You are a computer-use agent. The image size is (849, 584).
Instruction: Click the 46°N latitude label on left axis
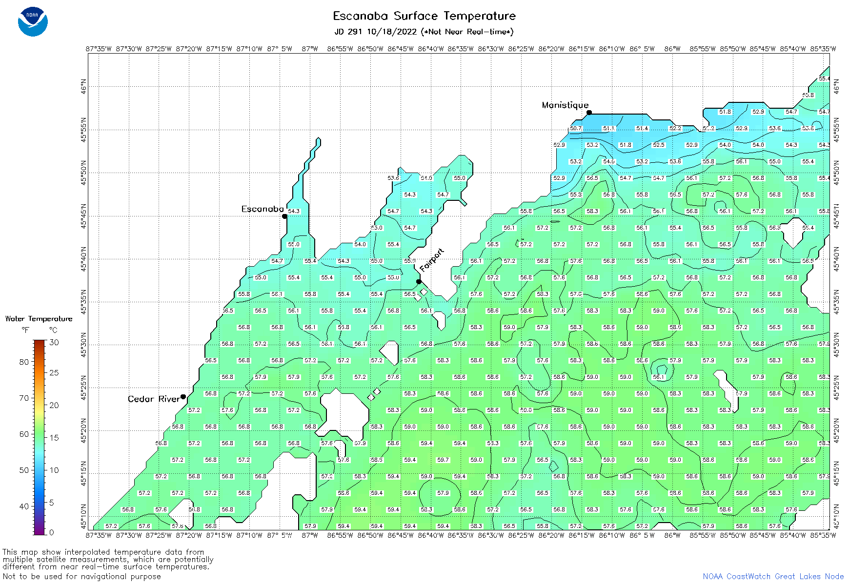pos(84,87)
